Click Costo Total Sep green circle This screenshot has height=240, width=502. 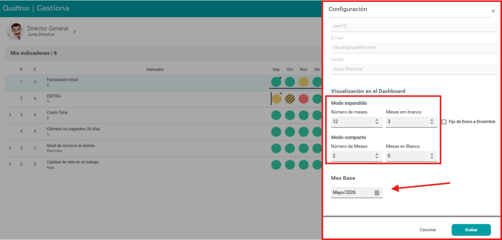click(x=276, y=115)
